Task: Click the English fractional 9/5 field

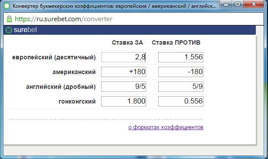Action: [x=124, y=87]
